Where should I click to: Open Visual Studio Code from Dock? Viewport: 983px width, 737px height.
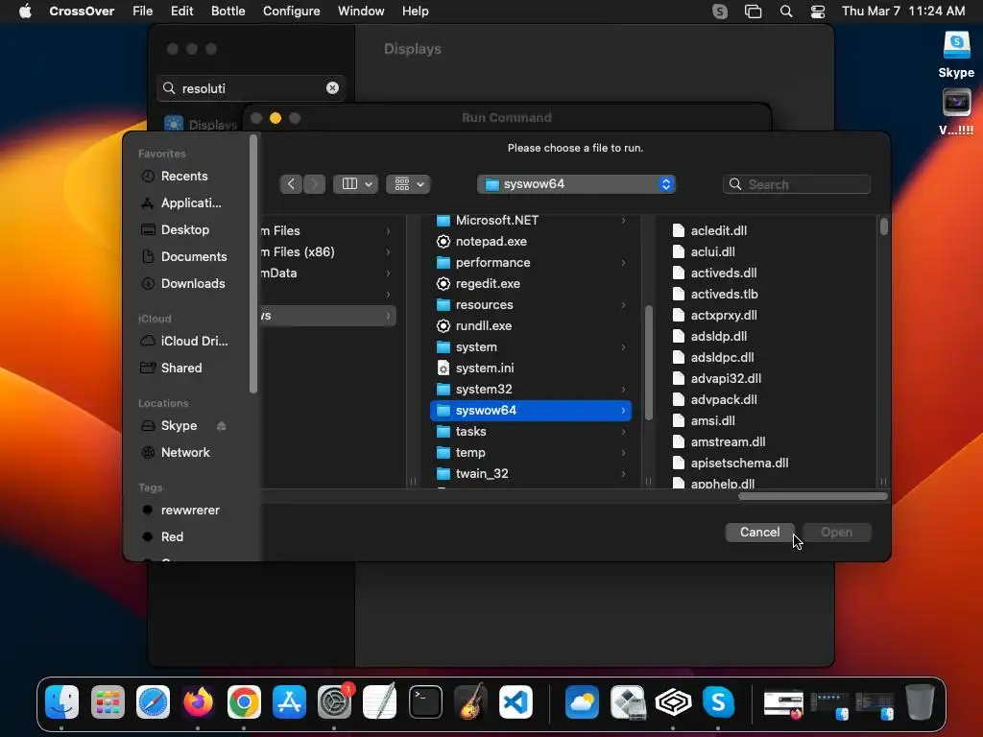[x=515, y=701]
